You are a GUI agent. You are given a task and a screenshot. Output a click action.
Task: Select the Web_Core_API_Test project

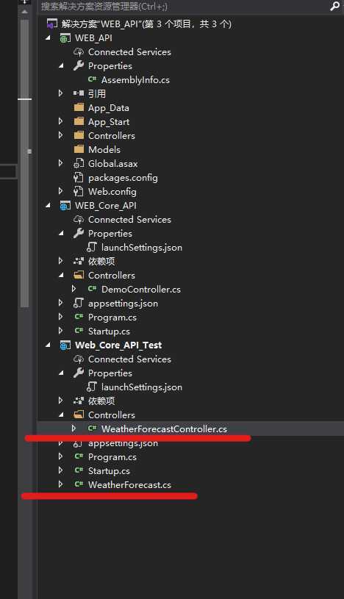click(118, 345)
